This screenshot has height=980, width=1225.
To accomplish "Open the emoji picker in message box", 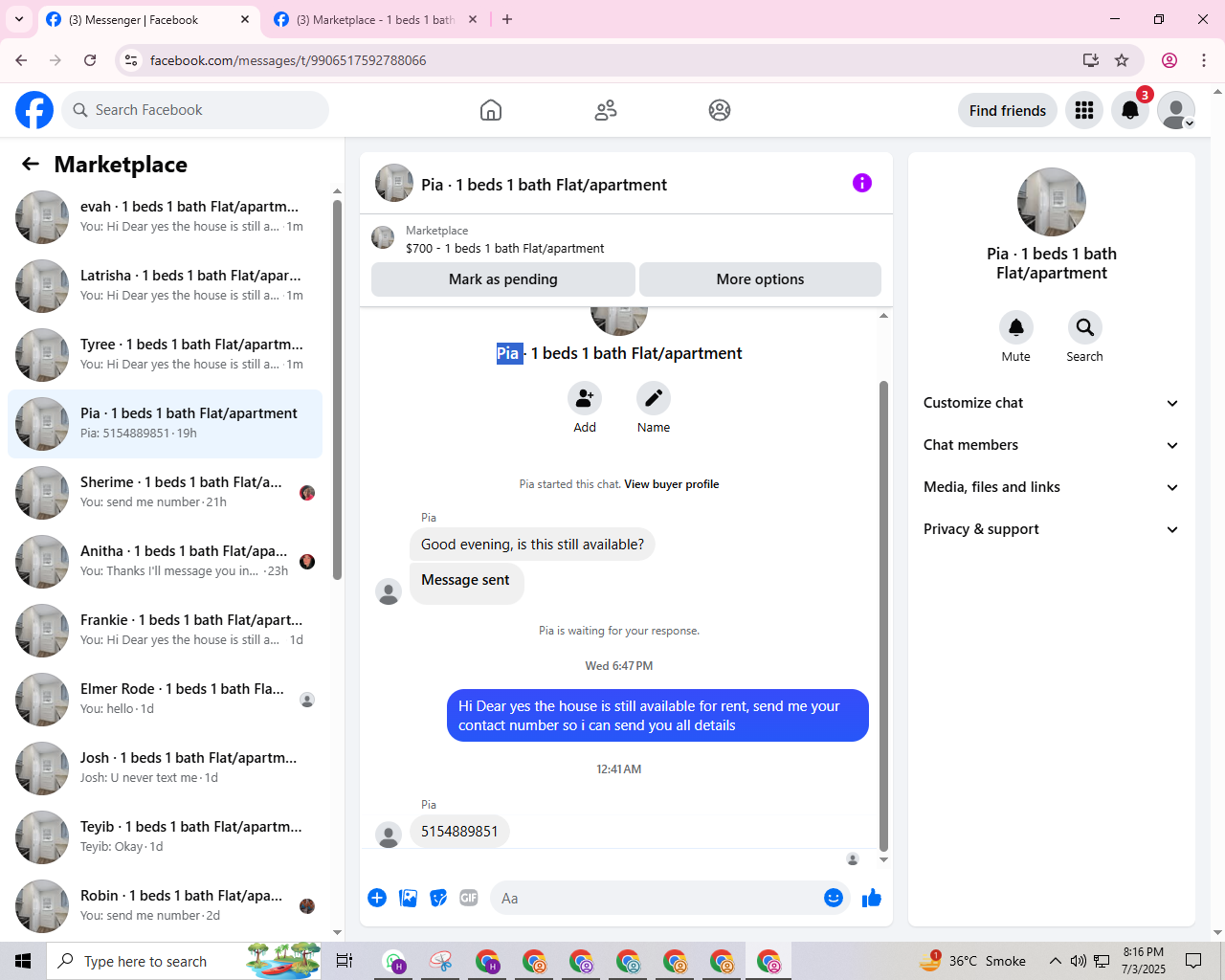I will [x=834, y=898].
